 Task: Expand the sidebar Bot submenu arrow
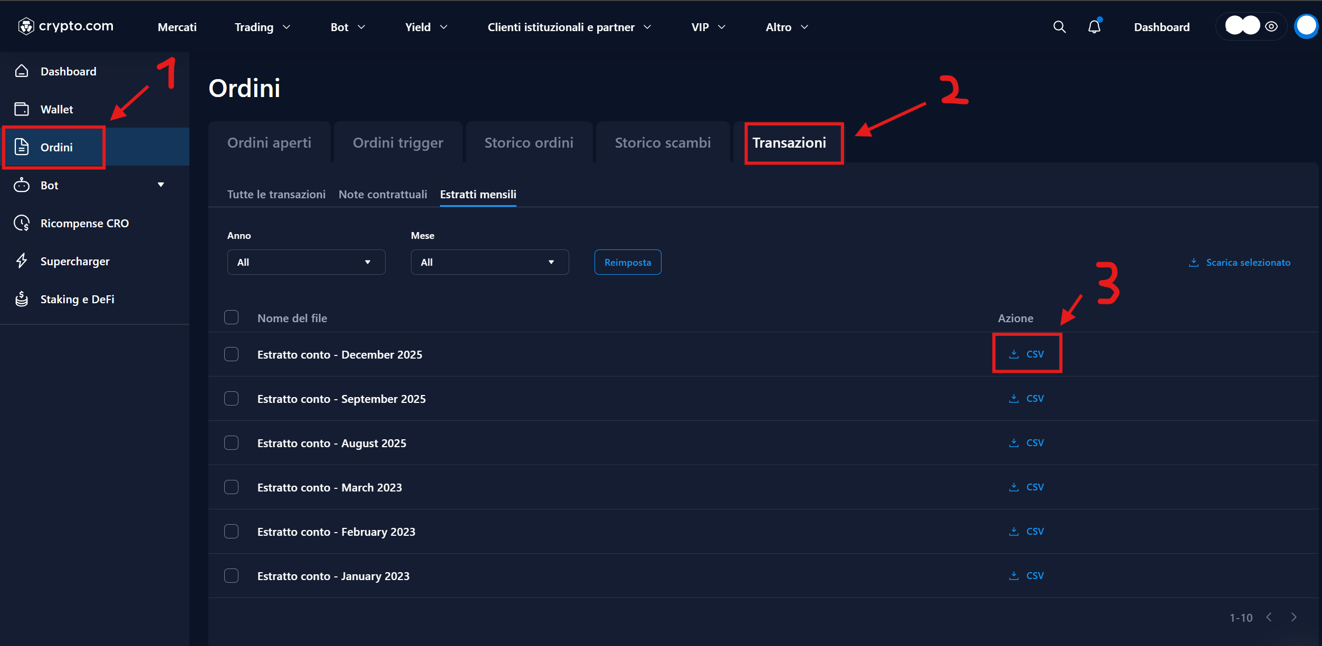(161, 185)
